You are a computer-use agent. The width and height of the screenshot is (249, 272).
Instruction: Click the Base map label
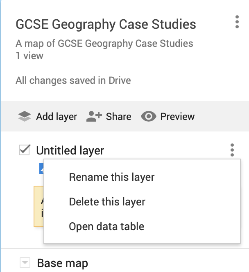(x=62, y=263)
